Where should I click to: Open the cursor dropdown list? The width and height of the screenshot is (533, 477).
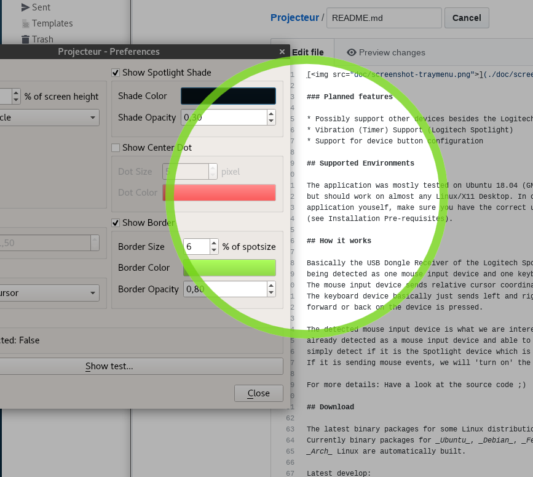point(48,293)
